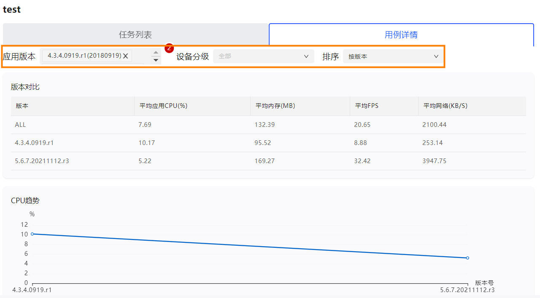
Task: Click the memory value 132.39
Action: pos(265,125)
